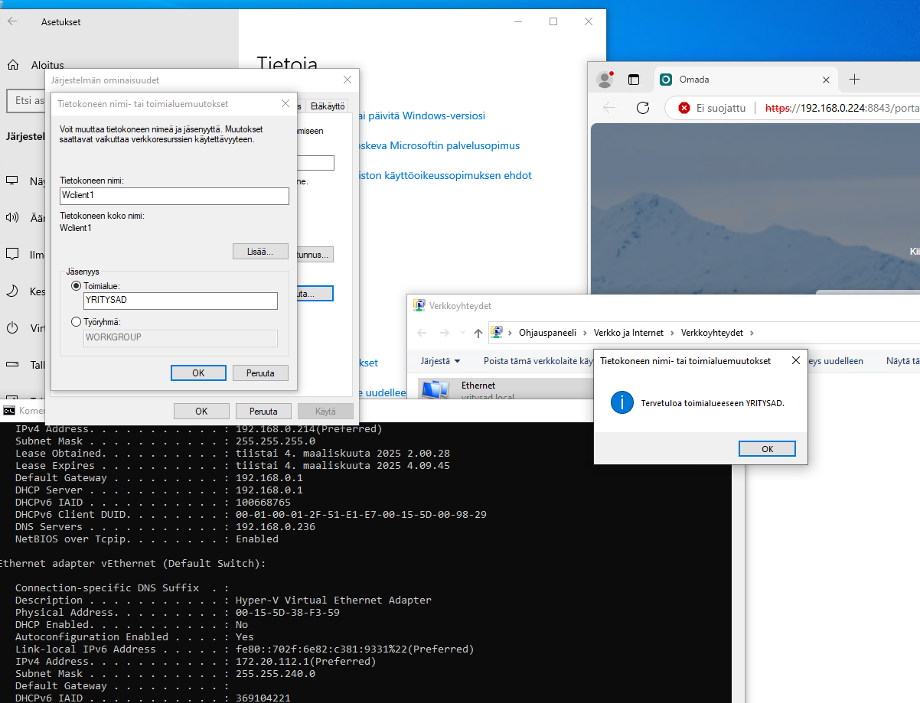This screenshot has height=703, width=920.
Task: Select the Toimialue radio button
Action: 76,285
